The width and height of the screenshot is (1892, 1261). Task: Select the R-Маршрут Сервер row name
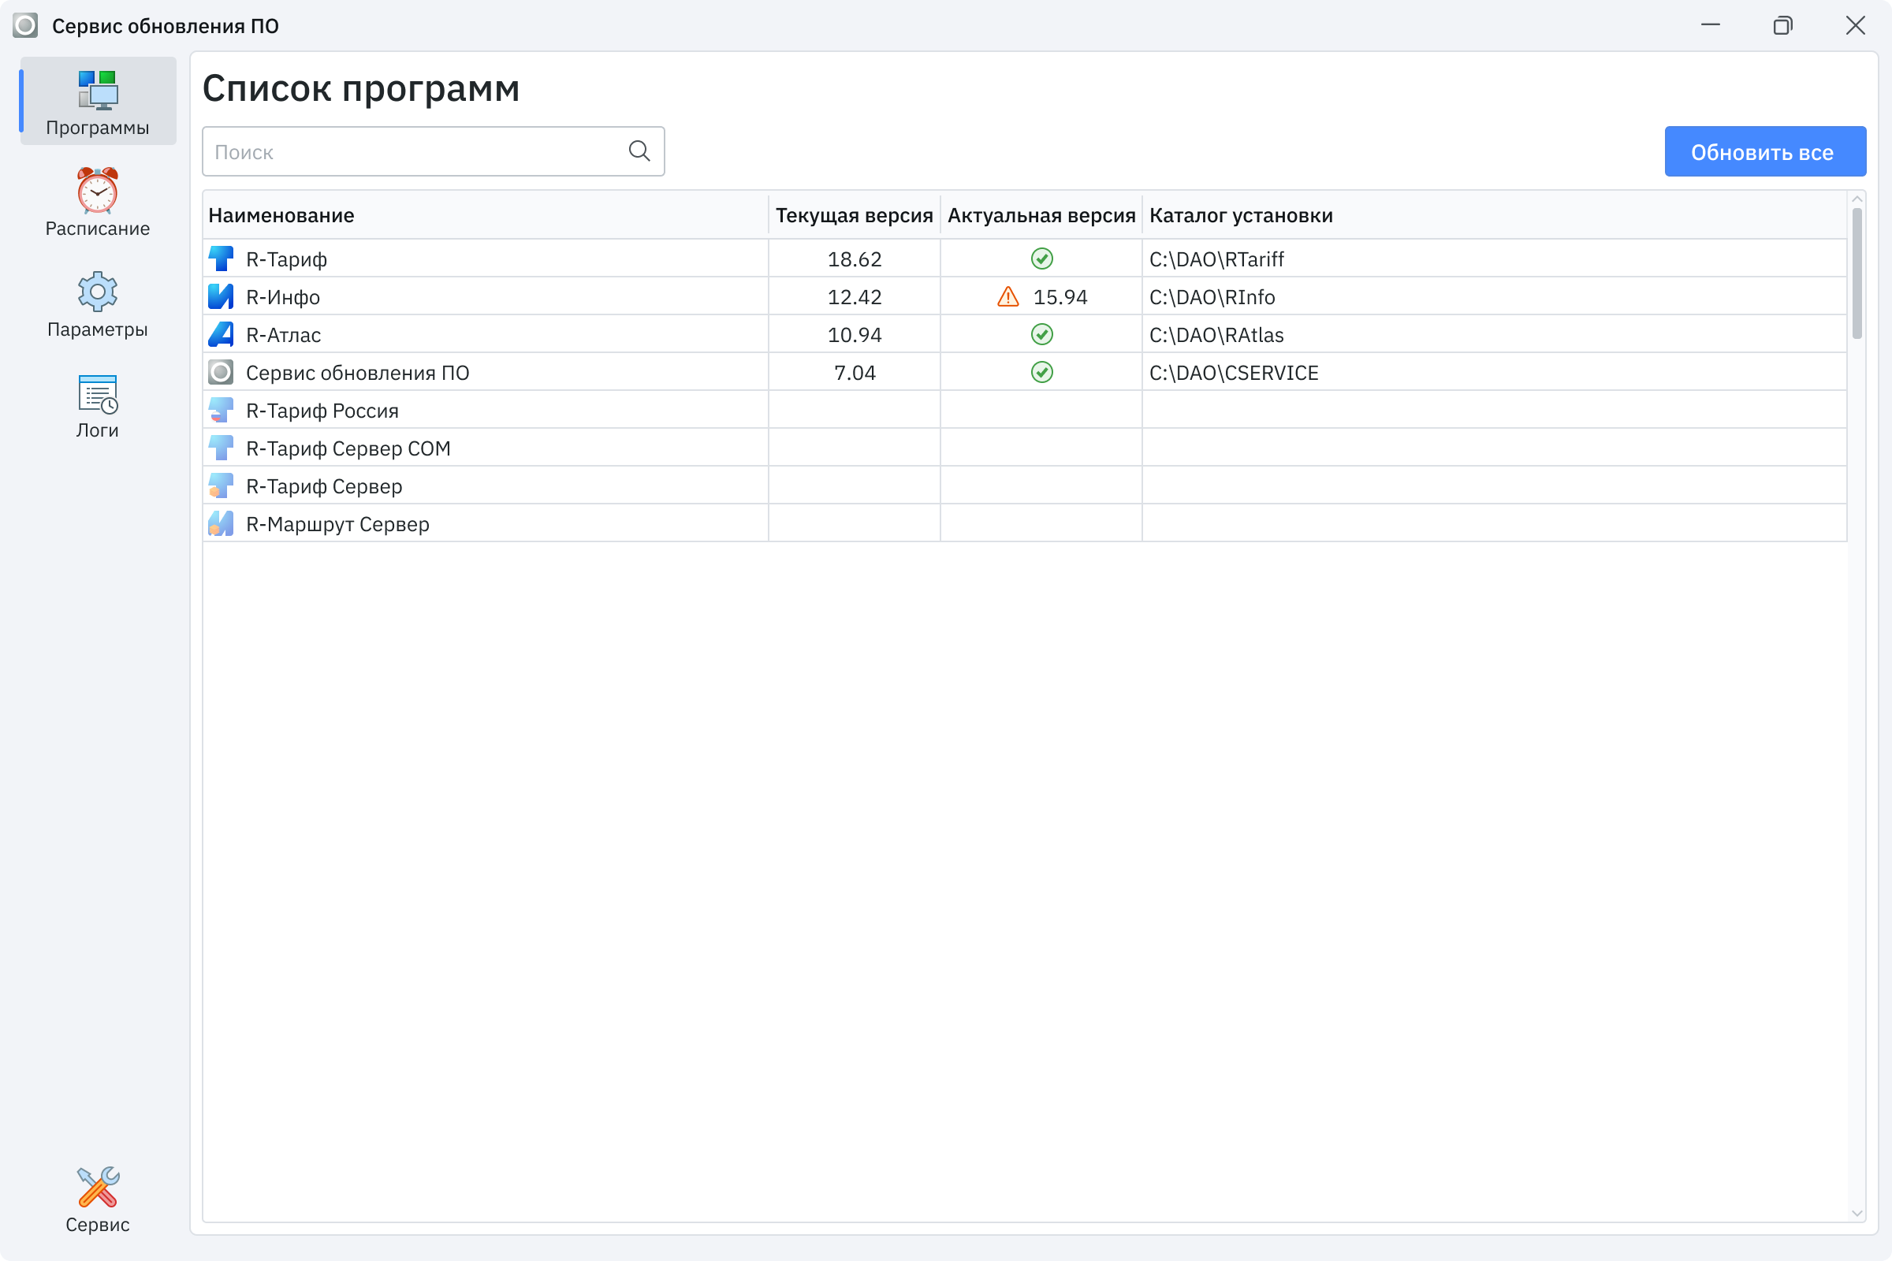coord(338,524)
